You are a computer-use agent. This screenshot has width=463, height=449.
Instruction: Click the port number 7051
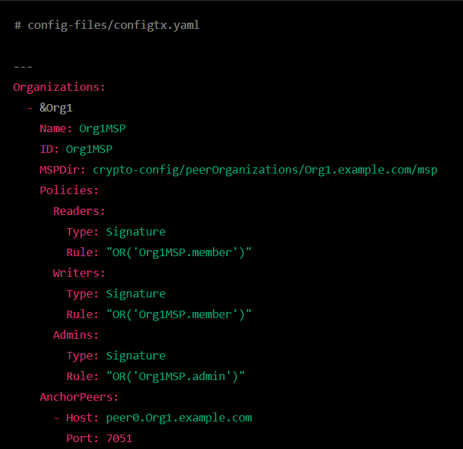pos(119,438)
